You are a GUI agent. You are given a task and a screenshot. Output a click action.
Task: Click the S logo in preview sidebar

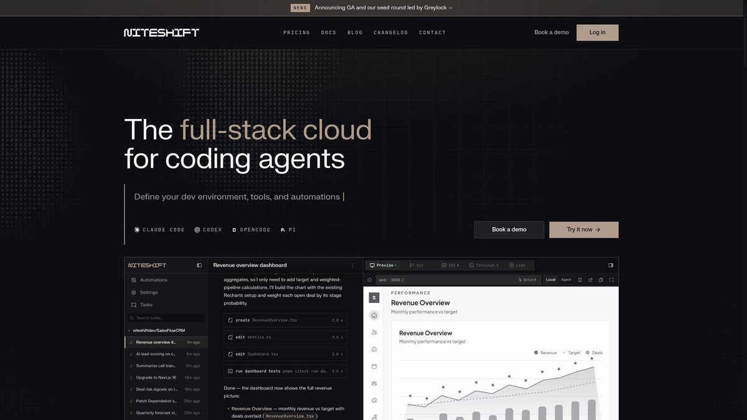[374, 297]
